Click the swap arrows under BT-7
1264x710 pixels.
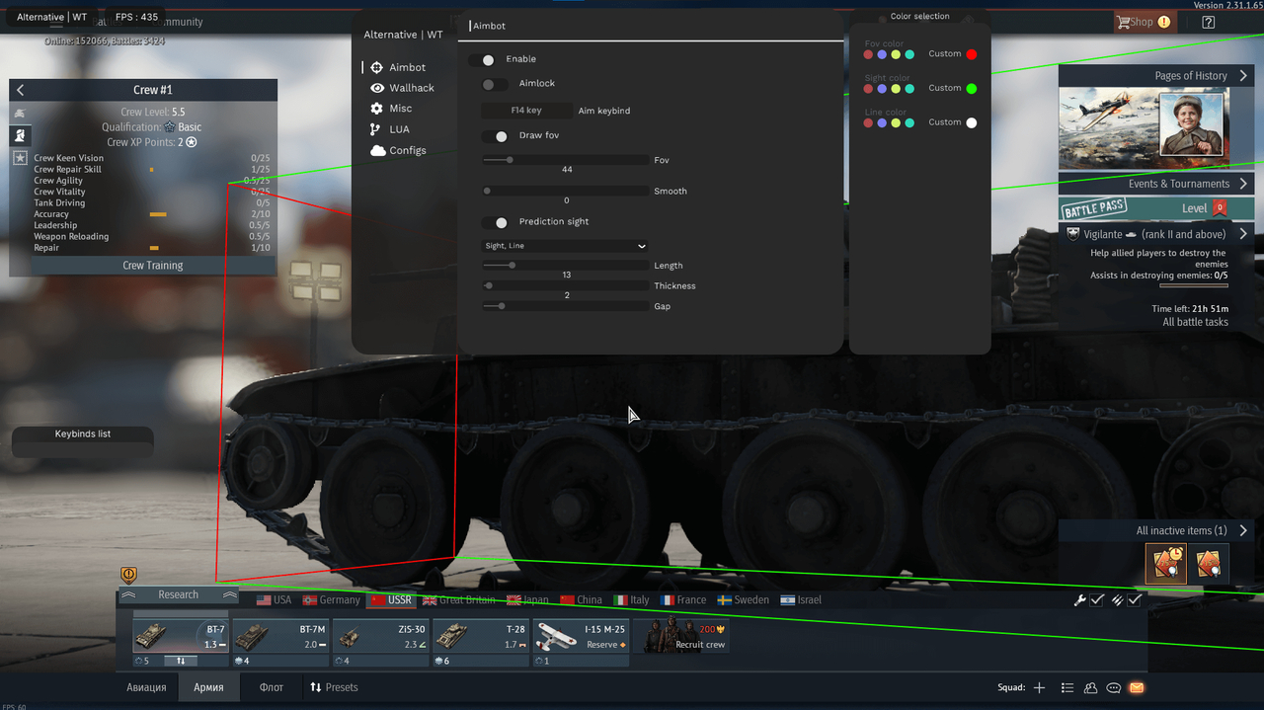coord(181,661)
